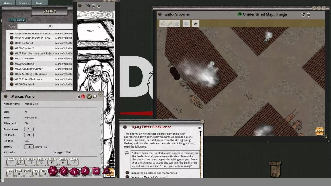Click link icon beside 04.00 Chapter 4
Image resolution: width=331 pixels, height=186 pixels.
(12, 84)
